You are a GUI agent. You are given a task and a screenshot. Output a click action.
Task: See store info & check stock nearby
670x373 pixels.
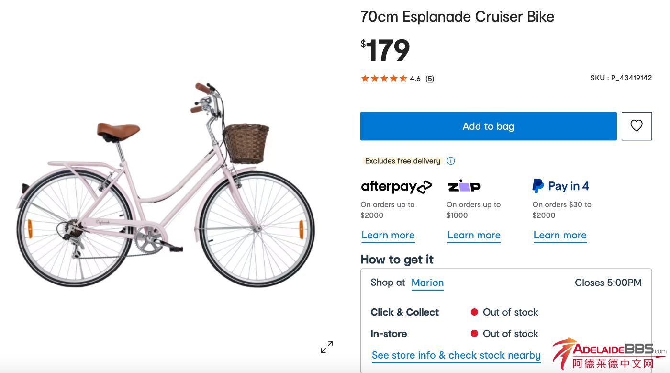tap(456, 355)
